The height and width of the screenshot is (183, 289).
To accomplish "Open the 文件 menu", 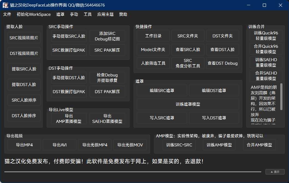I will point(7,14).
